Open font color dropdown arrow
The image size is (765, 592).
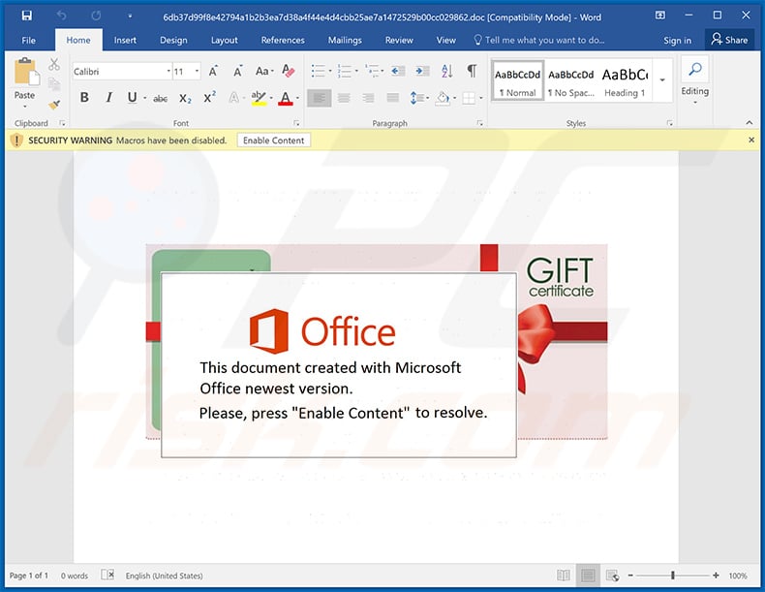pyautogui.click(x=297, y=98)
